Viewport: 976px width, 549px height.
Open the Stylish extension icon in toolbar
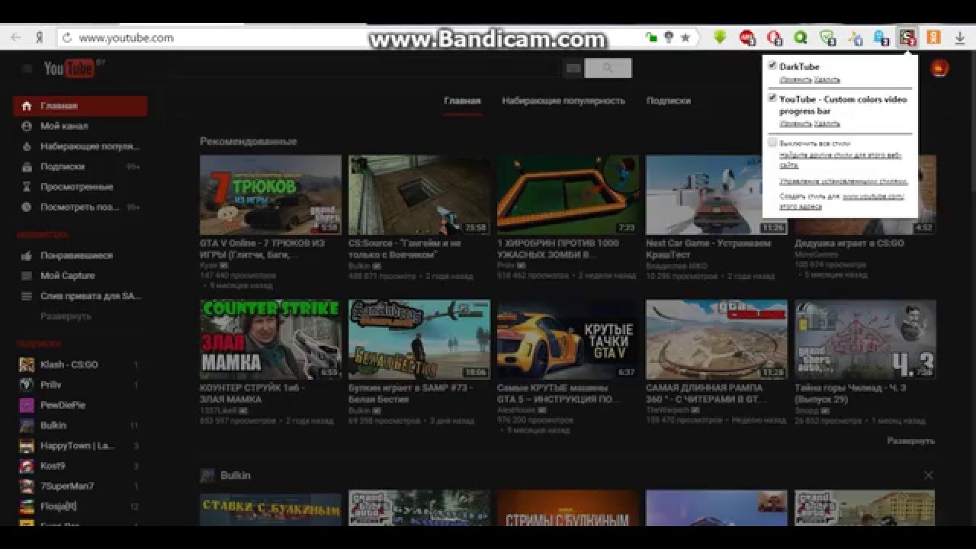(907, 37)
